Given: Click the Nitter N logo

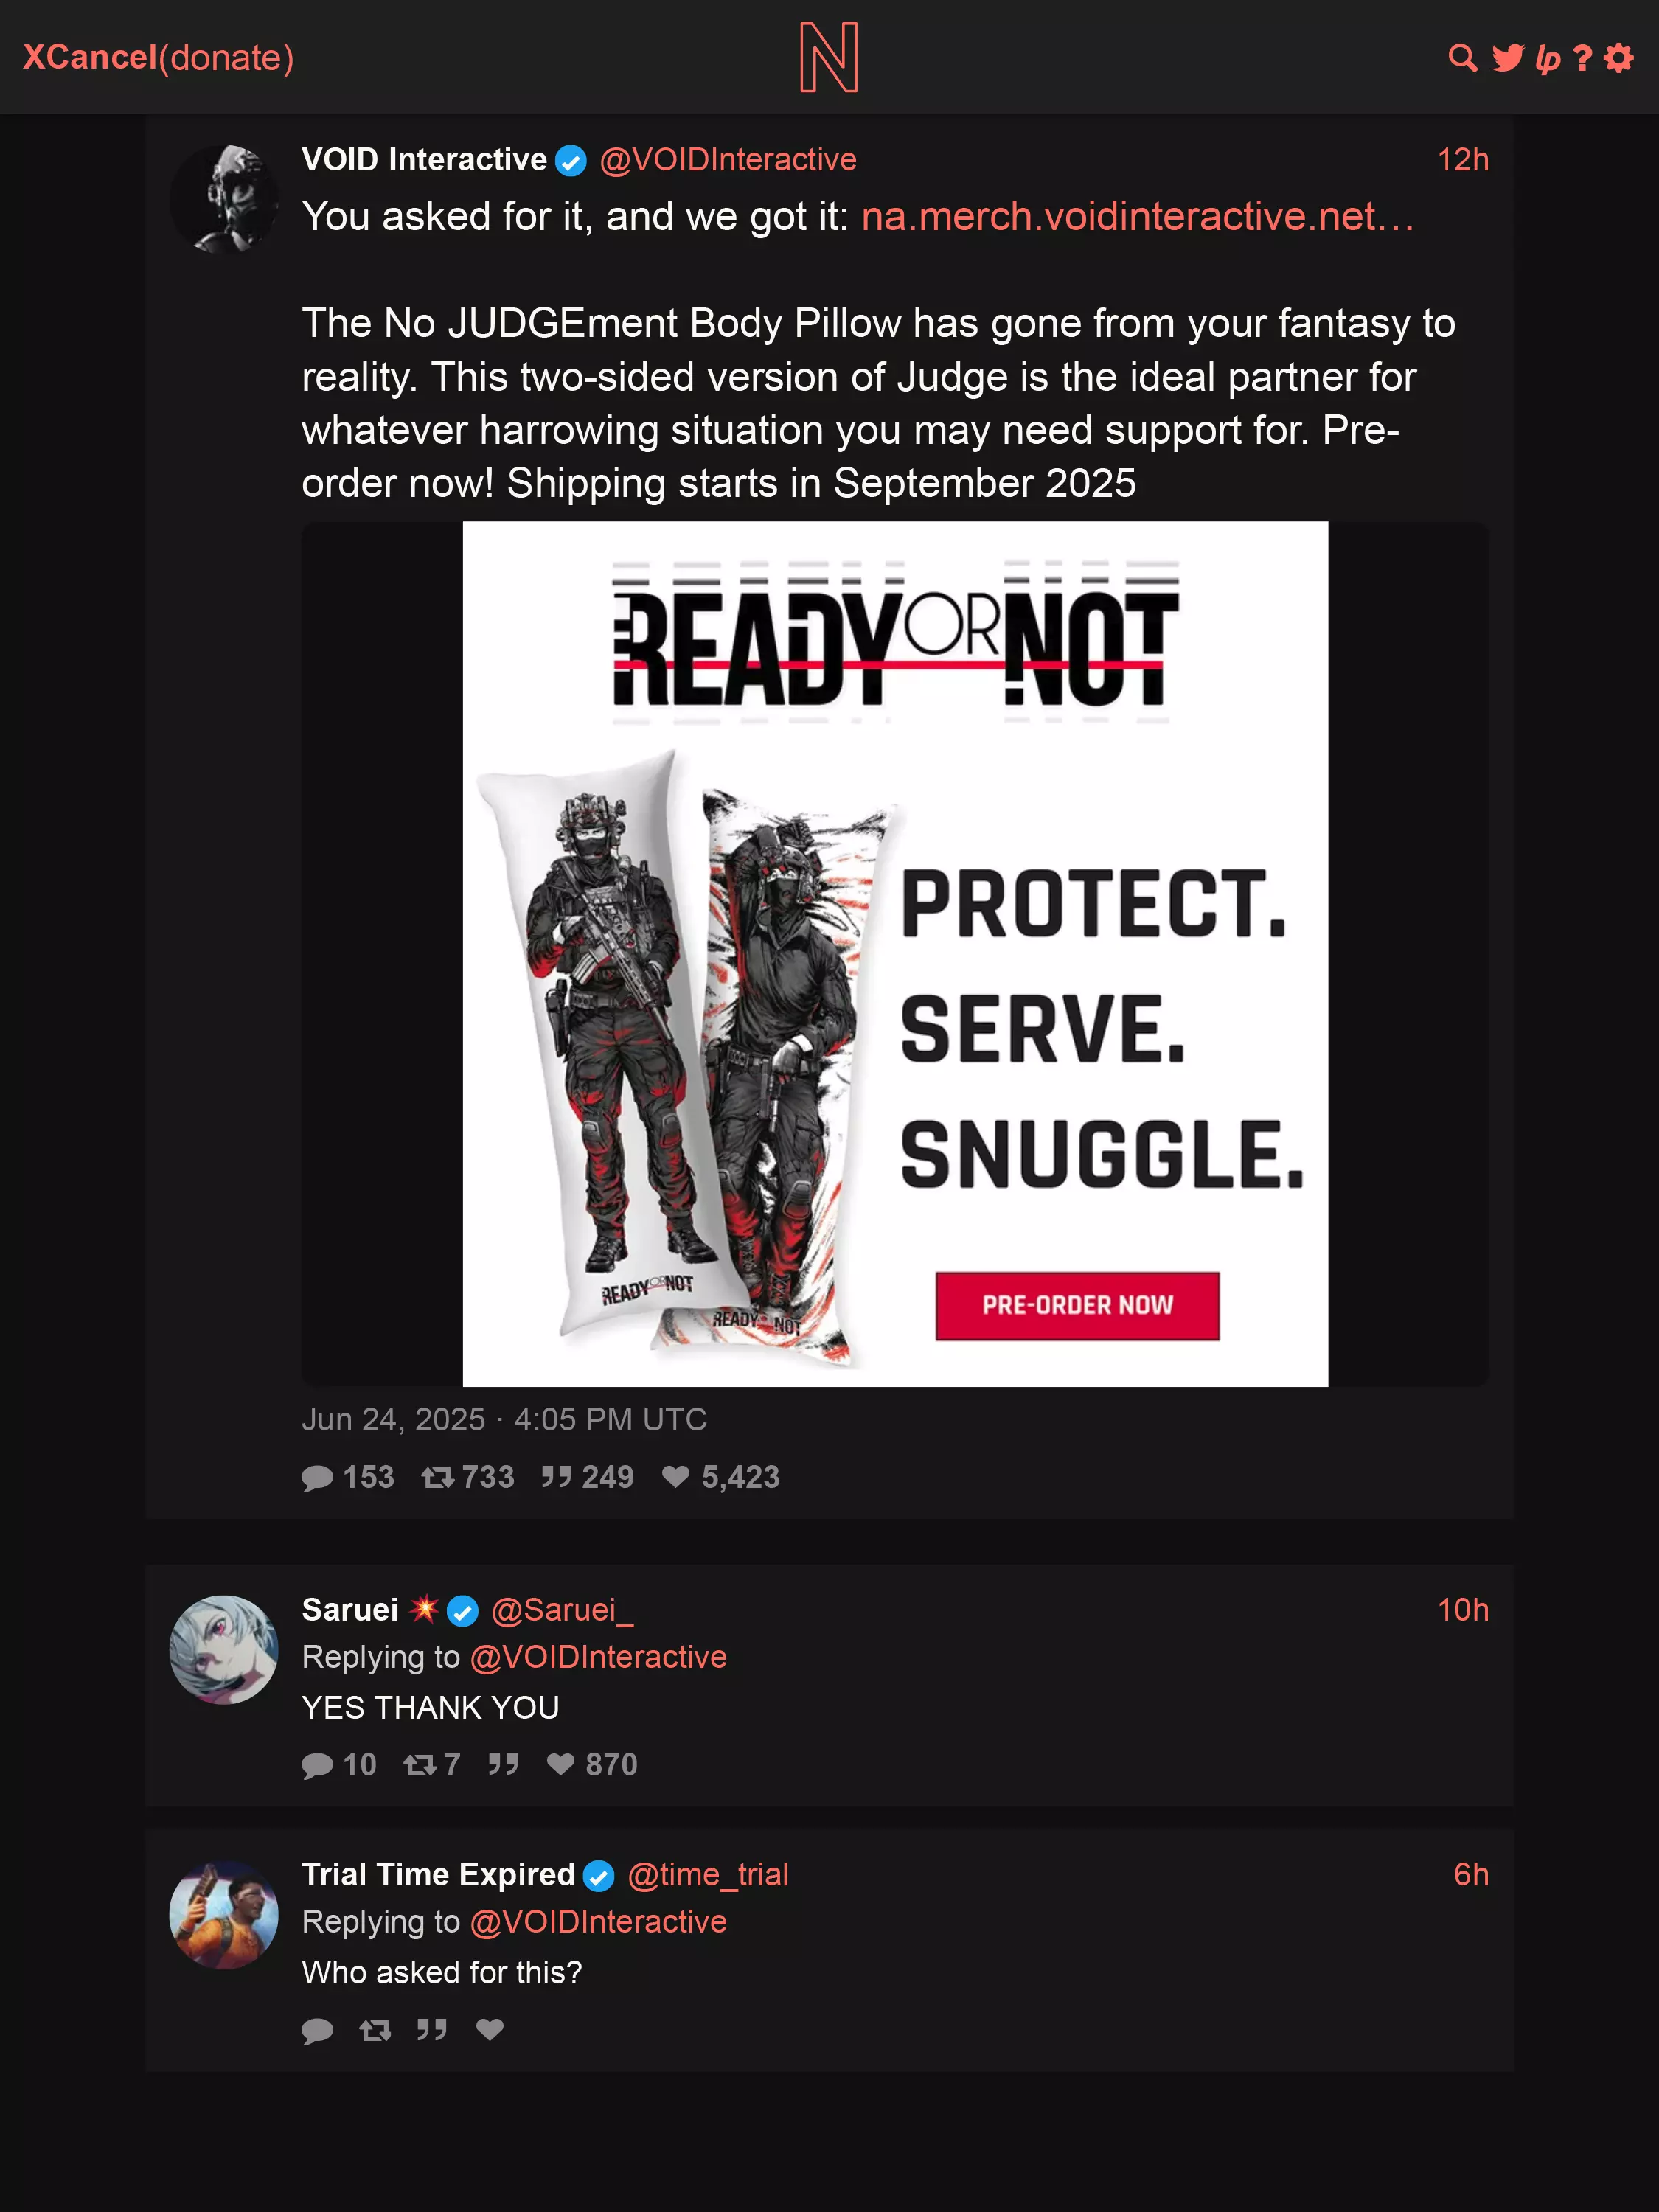Looking at the screenshot, I should pyautogui.click(x=829, y=57).
